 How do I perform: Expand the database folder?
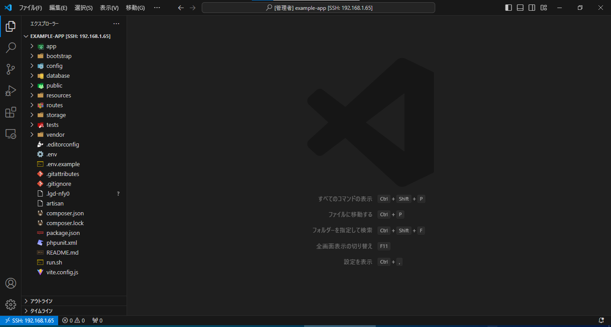click(74, 76)
